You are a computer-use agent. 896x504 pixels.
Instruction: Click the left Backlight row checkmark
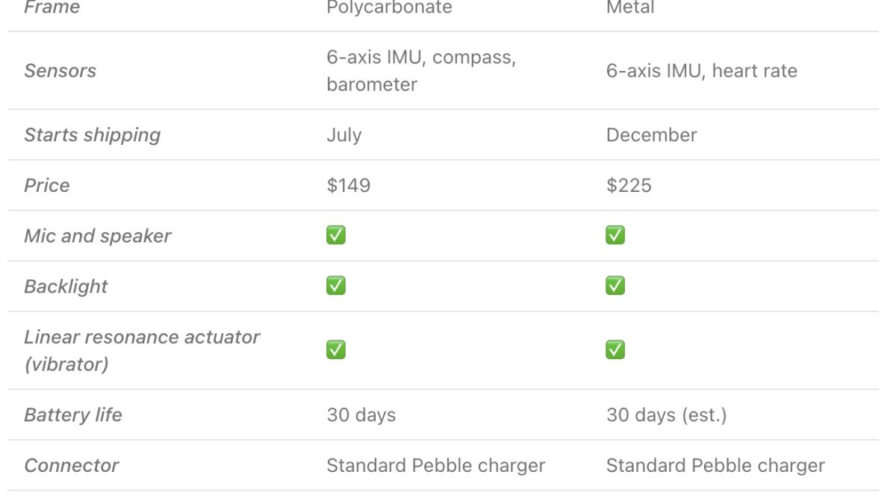click(x=336, y=286)
